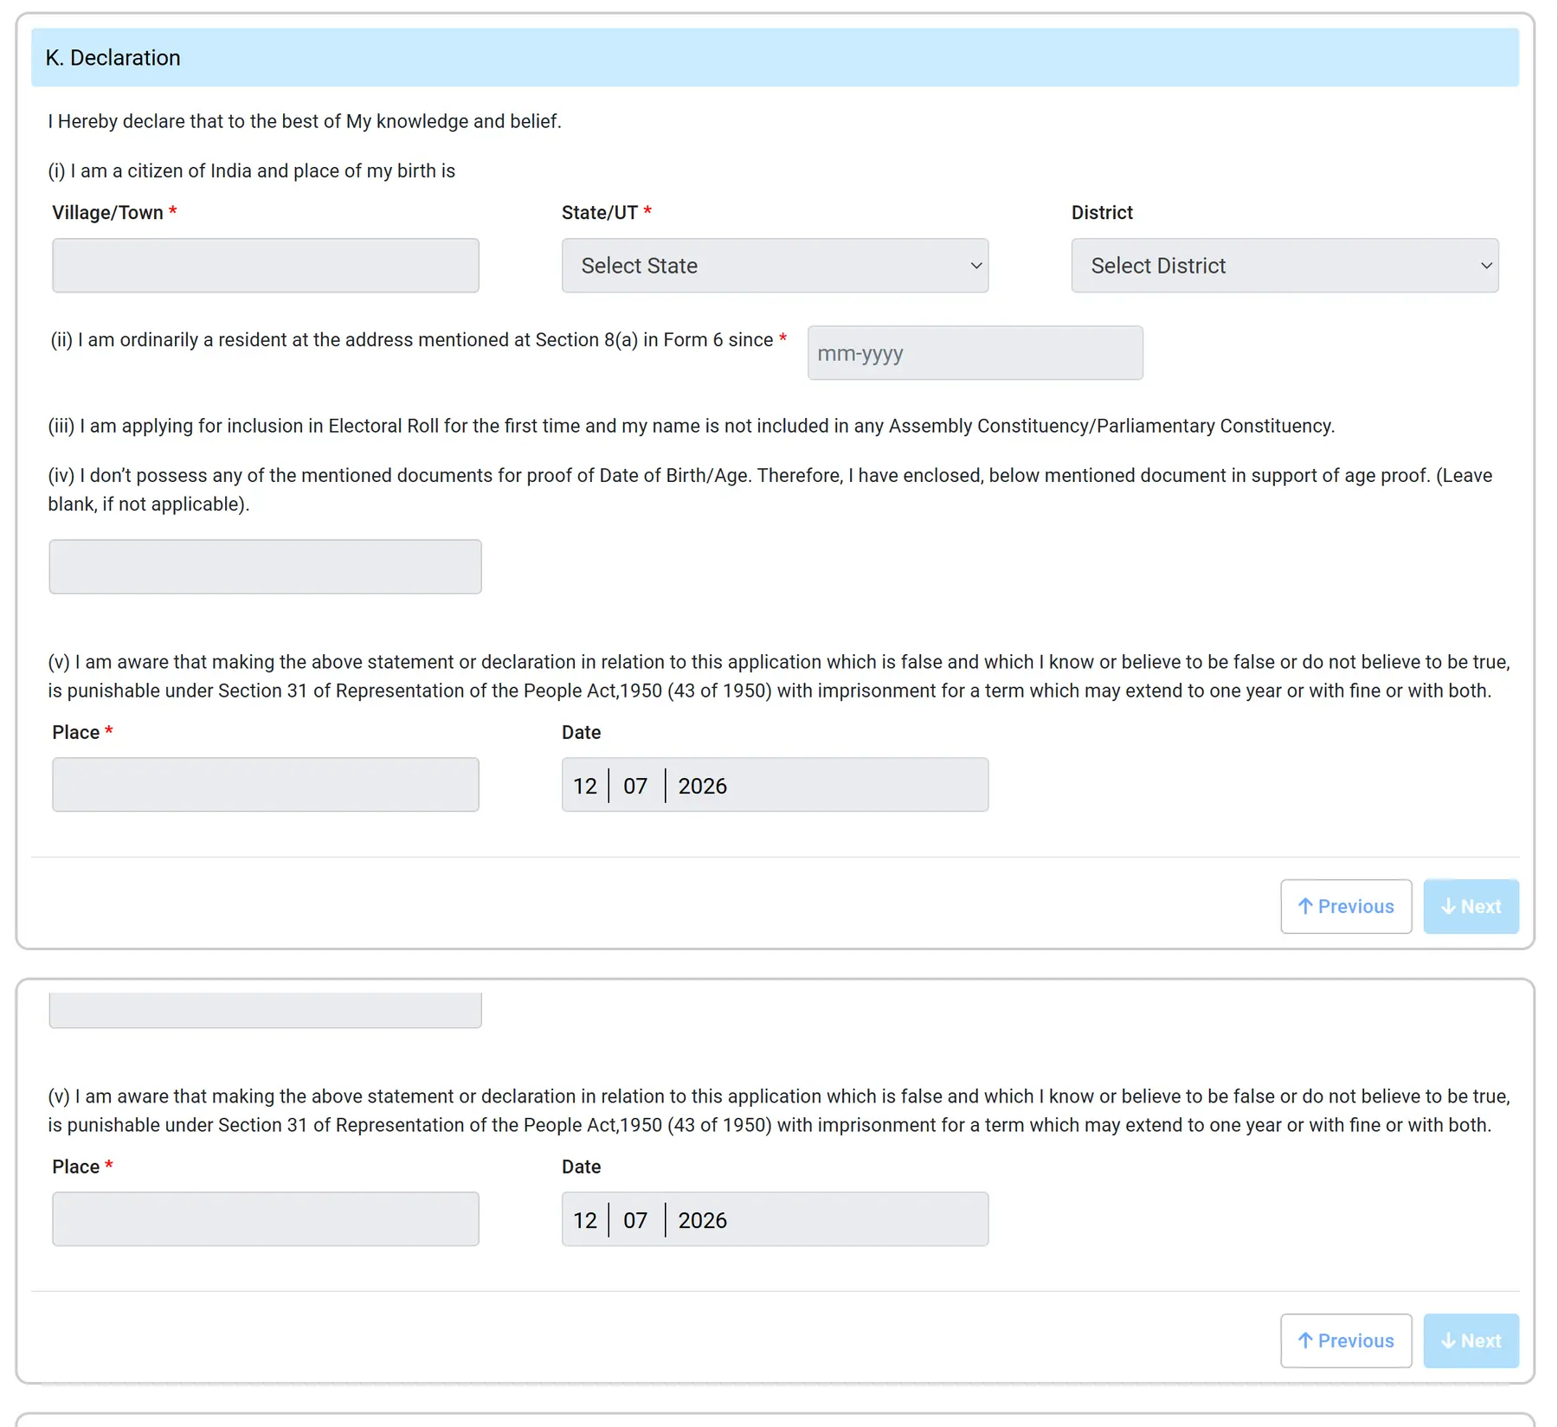The image size is (1558, 1427).
Task: Click Next in the bottom card
Action: pos(1471,1340)
